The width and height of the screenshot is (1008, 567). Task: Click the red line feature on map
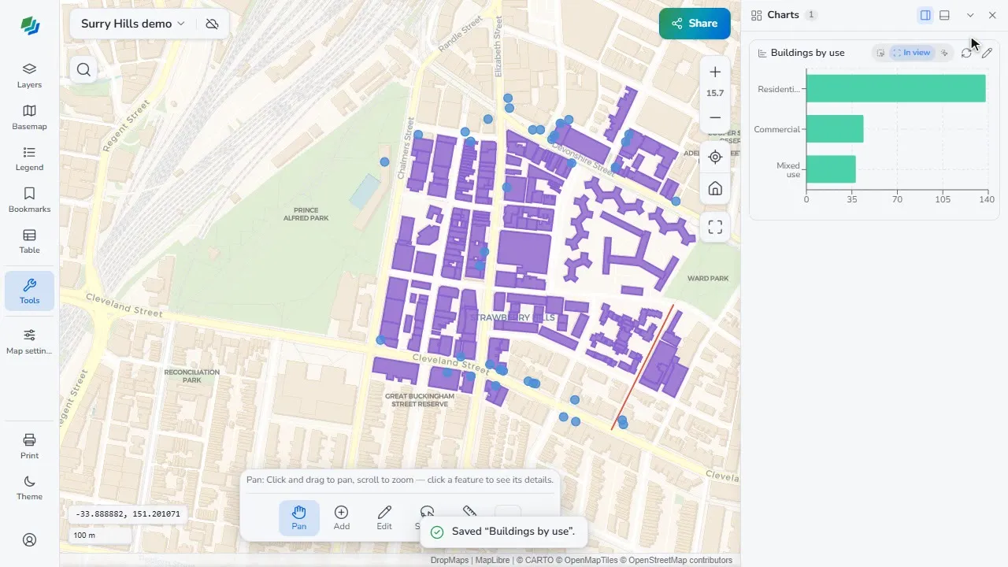click(x=643, y=368)
